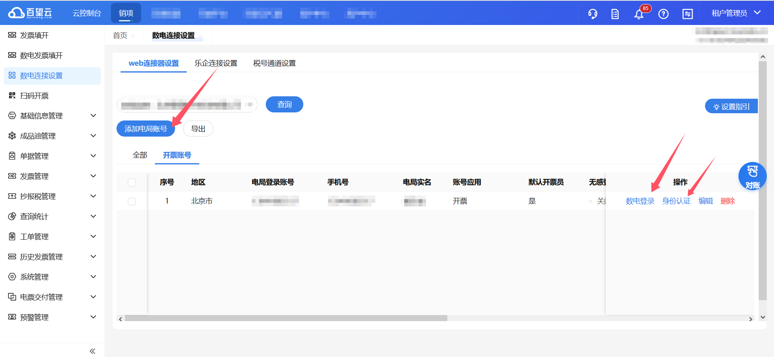The image size is (774, 357).
Task: Click the table scroll-right arrow
Action: click(x=751, y=319)
